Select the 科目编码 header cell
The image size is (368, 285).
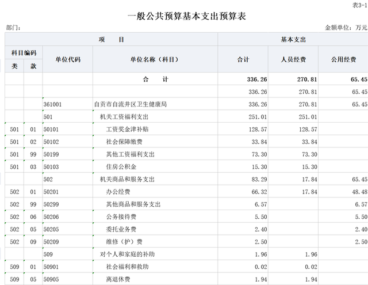pyautogui.click(x=24, y=53)
